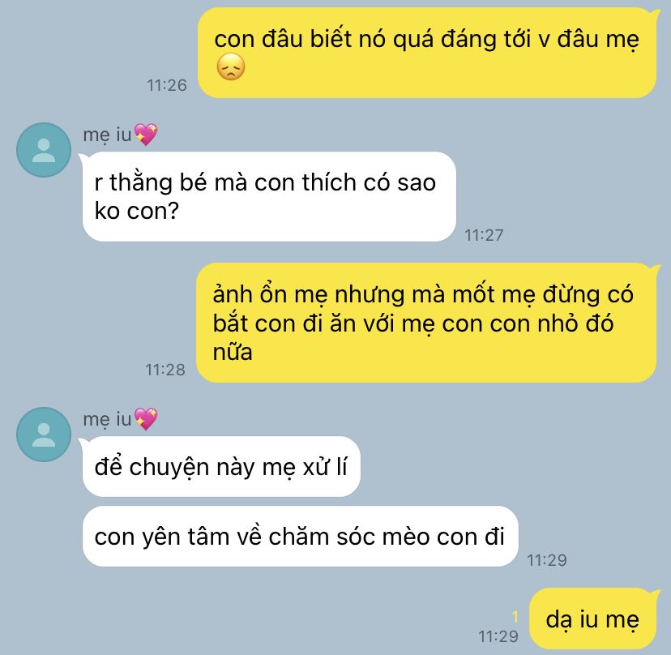The width and height of the screenshot is (671, 655).
Task: Tap the 11:26 timestamp
Action: (x=167, y=85)
